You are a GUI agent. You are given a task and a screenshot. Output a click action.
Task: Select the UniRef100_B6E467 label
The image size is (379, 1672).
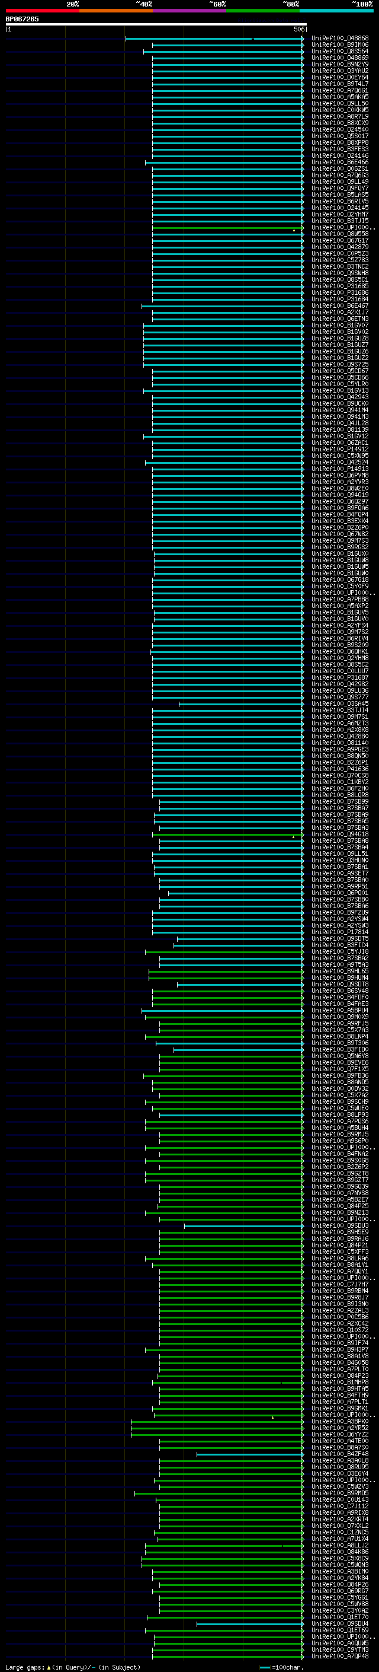(340, 305)
